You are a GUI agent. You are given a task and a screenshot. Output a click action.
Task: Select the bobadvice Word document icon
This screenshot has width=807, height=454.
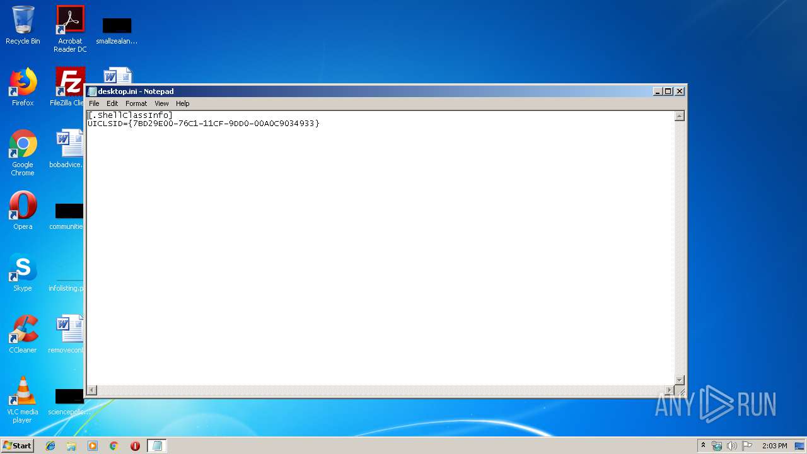67,149
